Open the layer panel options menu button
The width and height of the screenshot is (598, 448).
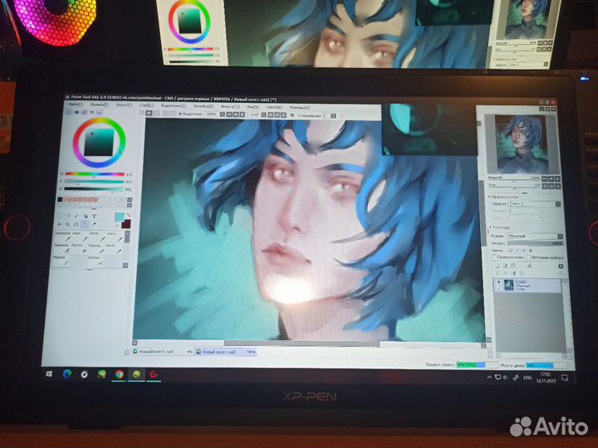561,266
